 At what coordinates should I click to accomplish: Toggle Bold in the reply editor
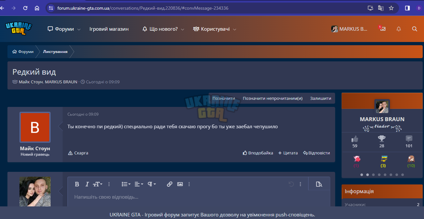pos(77,184)
